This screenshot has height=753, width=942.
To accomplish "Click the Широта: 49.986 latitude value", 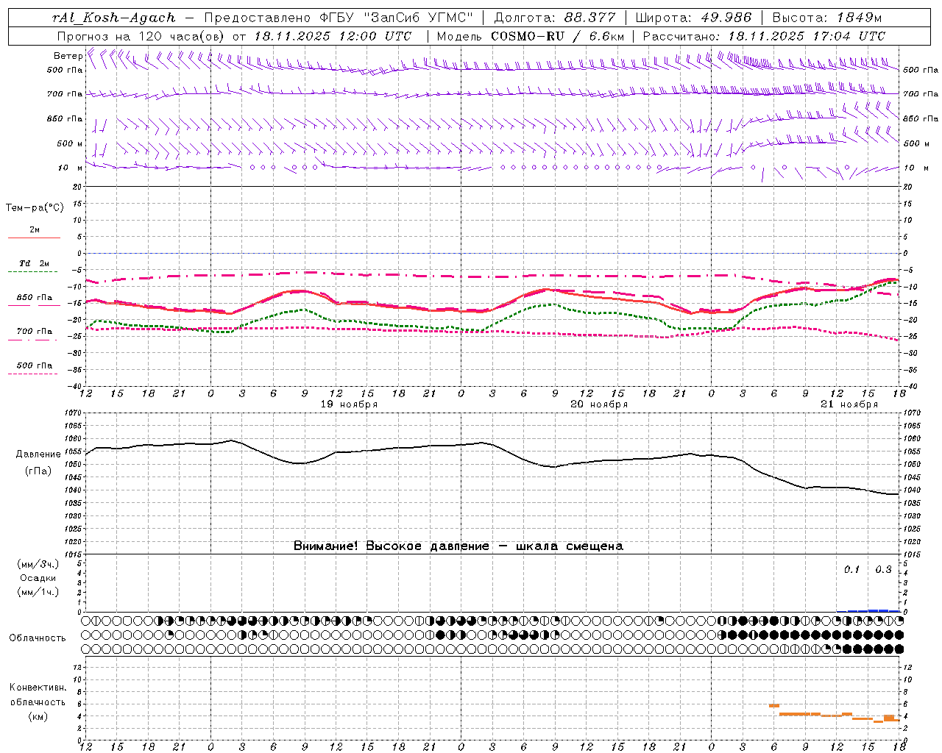I will 693,18.
